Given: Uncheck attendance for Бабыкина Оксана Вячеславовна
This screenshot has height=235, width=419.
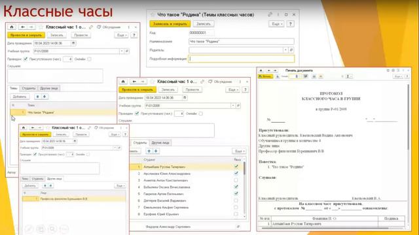Looking at the screenshot, I should pyautogui.click(x=236, y=187).
